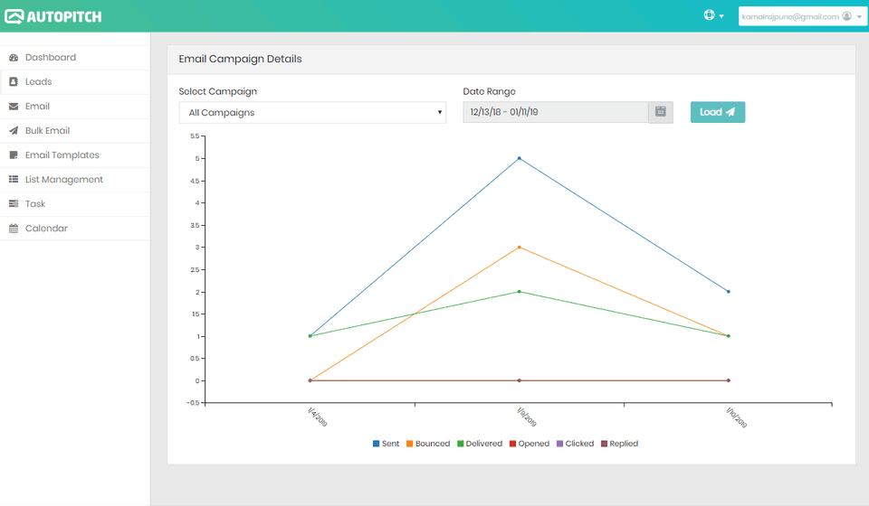Click the Bulk Email paper plane icon
The width and height of the screenshot is (869, 506).
tap(14, 131)
